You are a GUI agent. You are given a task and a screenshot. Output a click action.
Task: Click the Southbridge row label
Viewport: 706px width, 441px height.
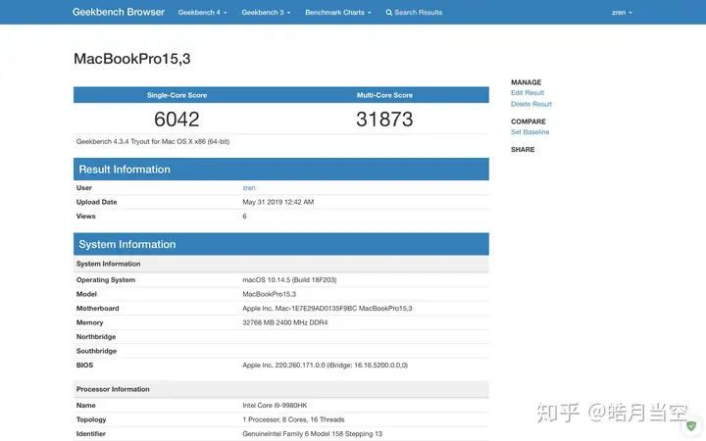tap(96, 351)
